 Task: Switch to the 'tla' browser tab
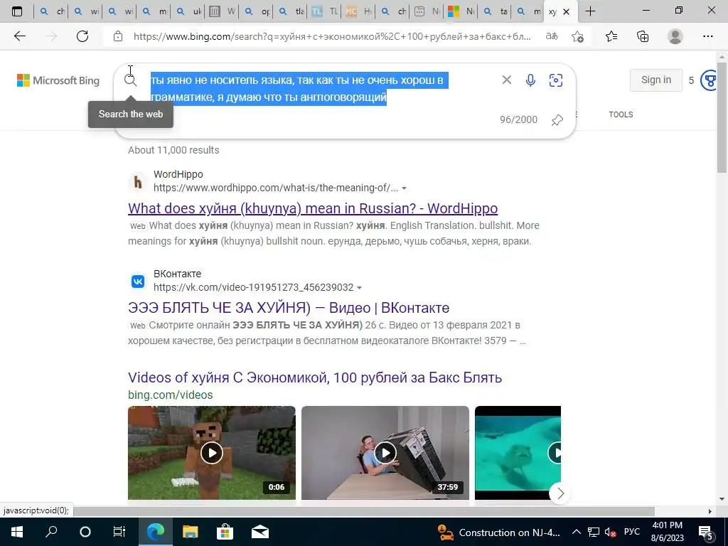tap(291, 11)
